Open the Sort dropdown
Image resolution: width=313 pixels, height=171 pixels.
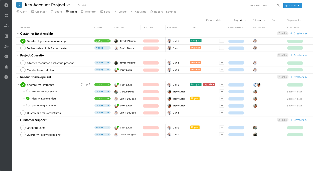pos(276,20)
